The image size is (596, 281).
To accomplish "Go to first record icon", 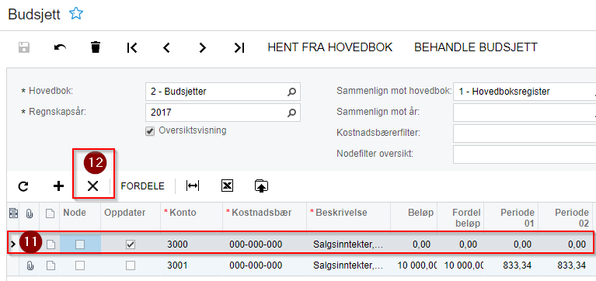I will coord(132,48).
